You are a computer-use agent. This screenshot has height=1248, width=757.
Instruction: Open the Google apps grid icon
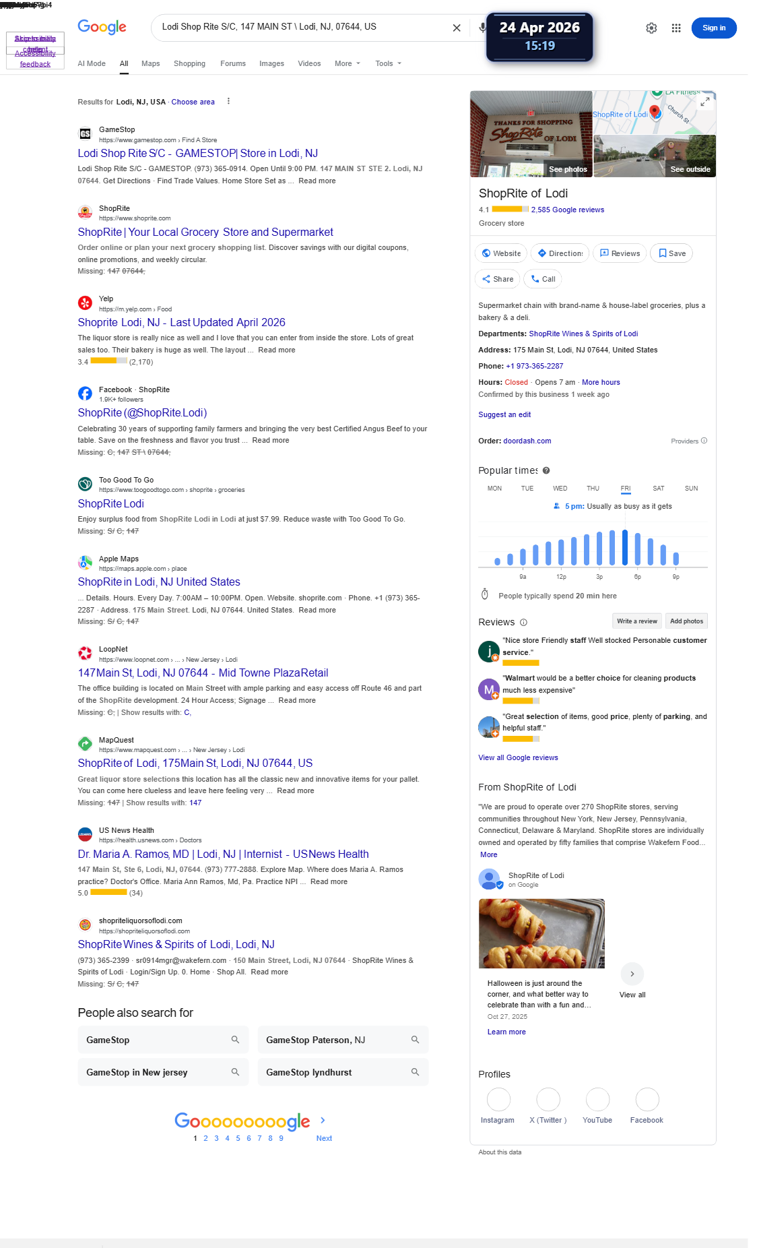[x=676, y=28]
